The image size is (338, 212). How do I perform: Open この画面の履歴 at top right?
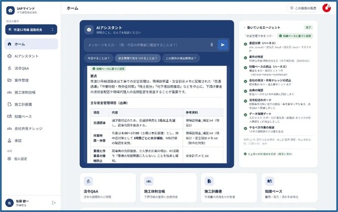303,8
